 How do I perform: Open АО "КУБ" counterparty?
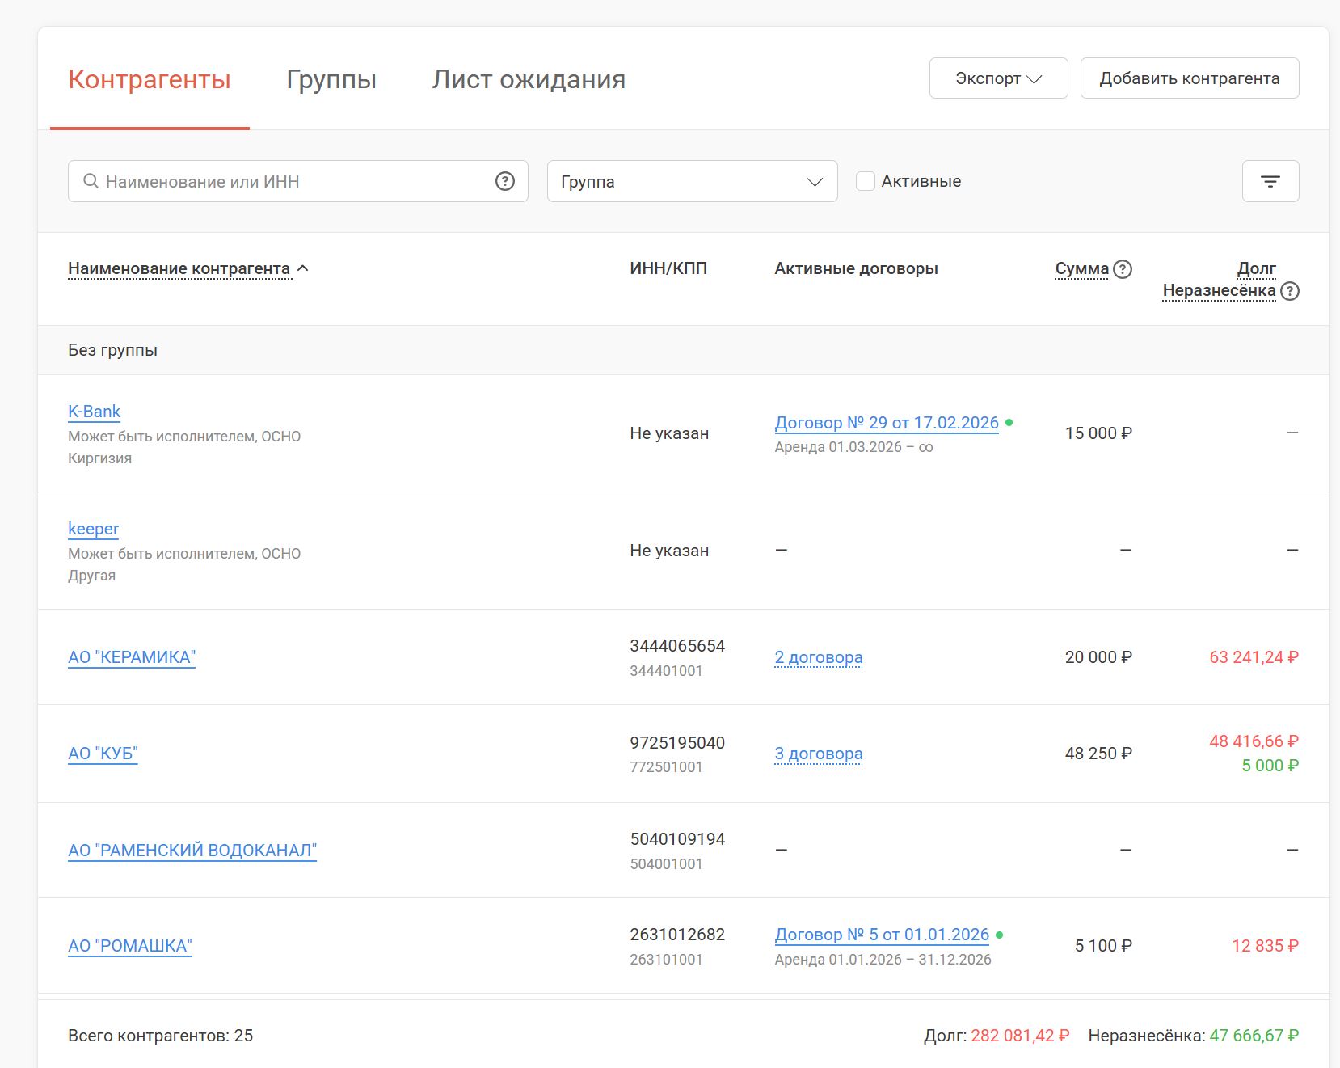click(103, 754)
